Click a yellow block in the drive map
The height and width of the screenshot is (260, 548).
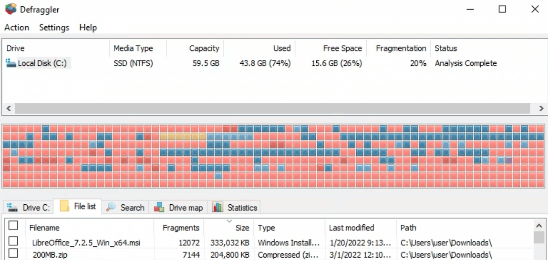click(x=179, y=137)
